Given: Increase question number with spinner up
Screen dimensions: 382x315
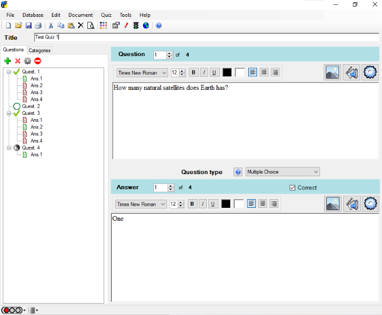Looking at the screenshot, I should coord(169,53).
